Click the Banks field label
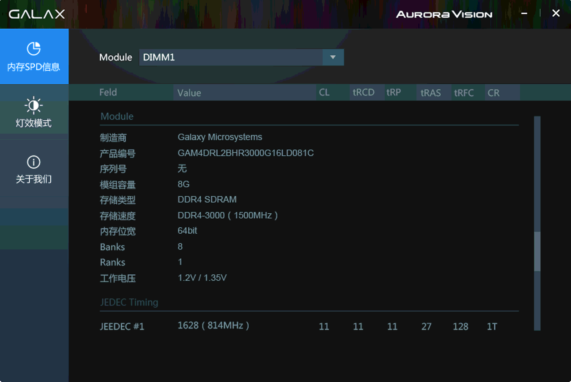Image resolution: width=571 pixels, height=382 pixels. (112, 247)
